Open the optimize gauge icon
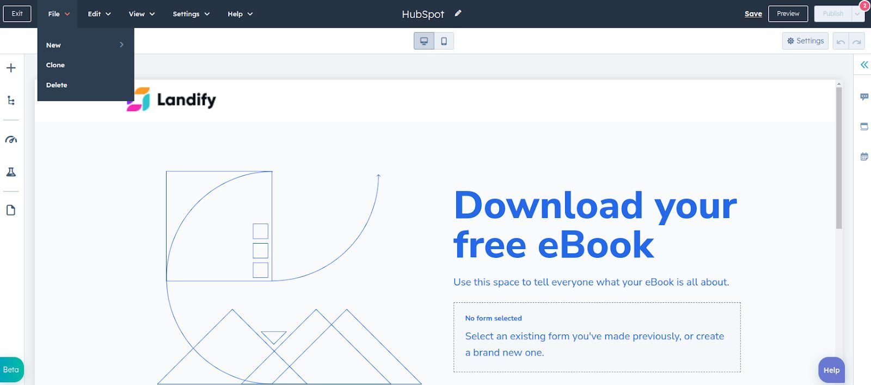 point(11,140)
